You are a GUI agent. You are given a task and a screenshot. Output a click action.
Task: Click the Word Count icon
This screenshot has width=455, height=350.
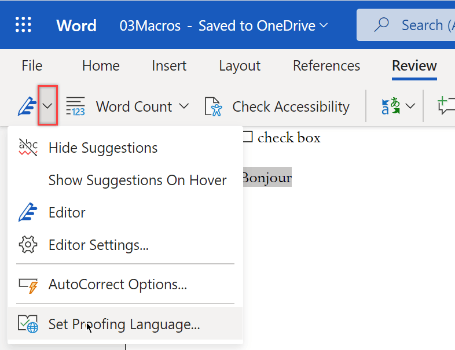tap(75, 106)
